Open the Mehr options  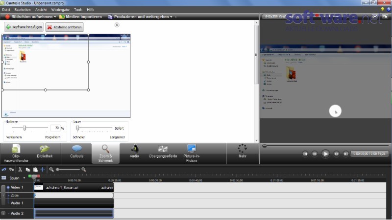click(242, 152)
